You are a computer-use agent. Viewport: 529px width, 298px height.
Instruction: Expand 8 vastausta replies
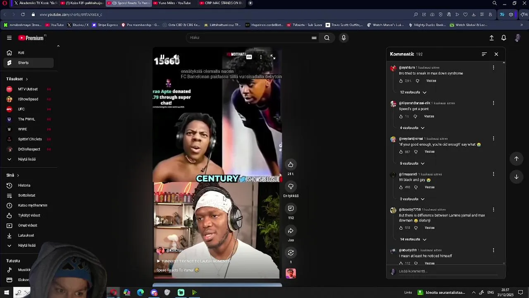[x=412, y=163]
